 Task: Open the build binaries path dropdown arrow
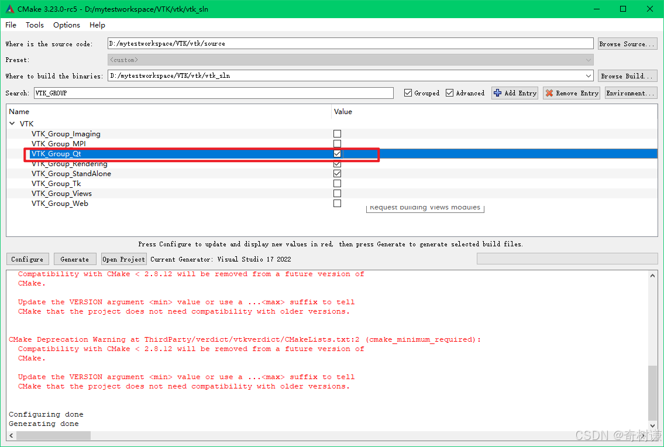click(588, 76)
